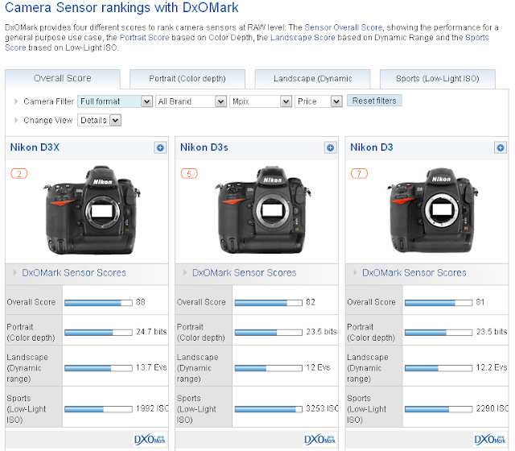
Task: Click the 2290 ISO value
Action: point(492,408)
